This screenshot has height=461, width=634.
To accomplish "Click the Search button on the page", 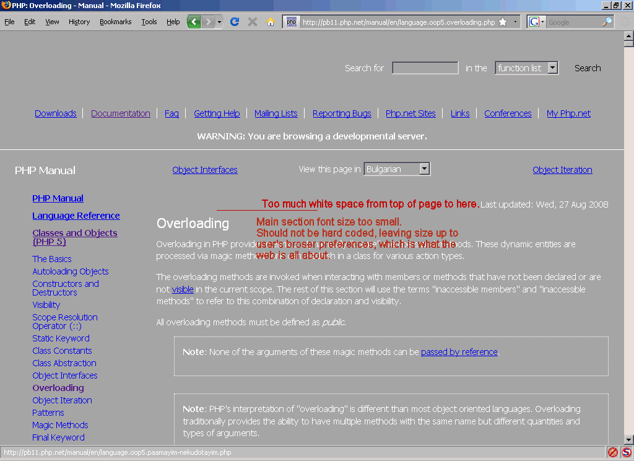I will pos(588,68).
